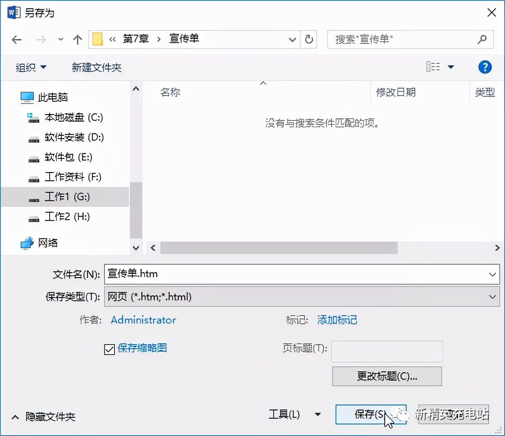
Task: Click the 添加标记 link
Action: pos(337,320)
